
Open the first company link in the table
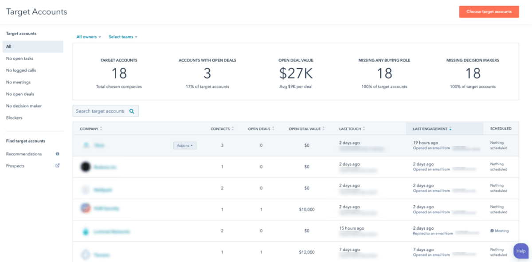click(x=99, y=145)
